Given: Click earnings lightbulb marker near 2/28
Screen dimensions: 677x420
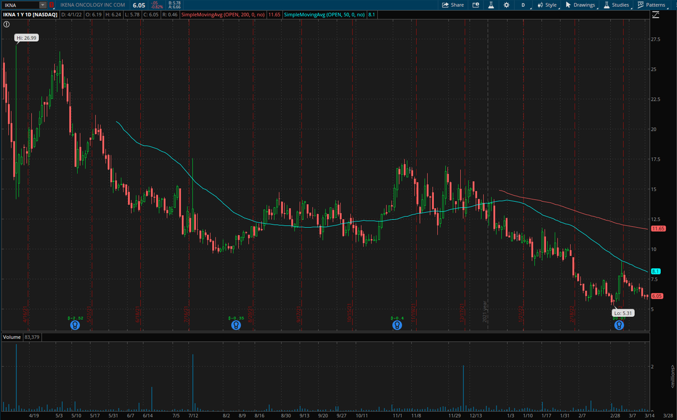Looking at the screenshot, I should click(x=619, y=325).
